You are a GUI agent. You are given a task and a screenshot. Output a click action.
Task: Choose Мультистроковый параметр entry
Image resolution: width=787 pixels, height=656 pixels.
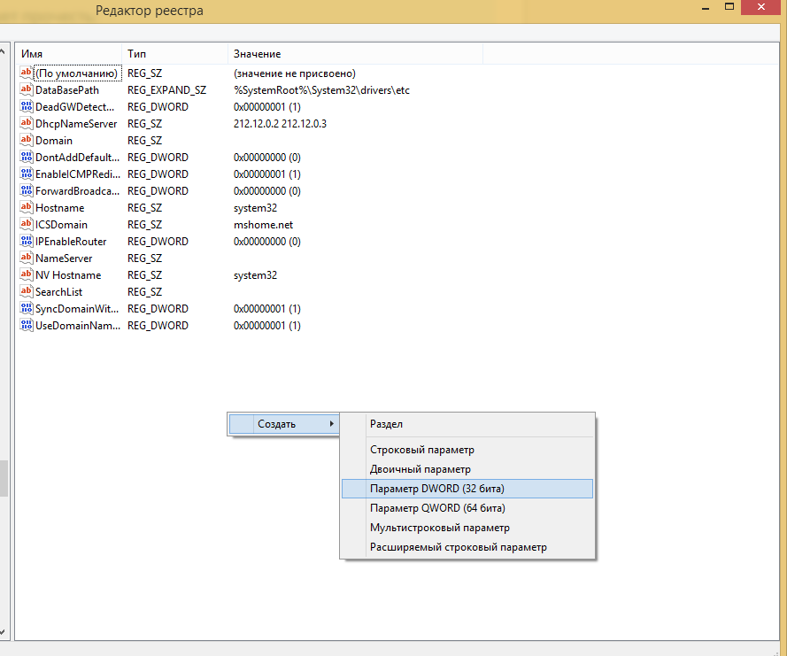click(439, 528)
